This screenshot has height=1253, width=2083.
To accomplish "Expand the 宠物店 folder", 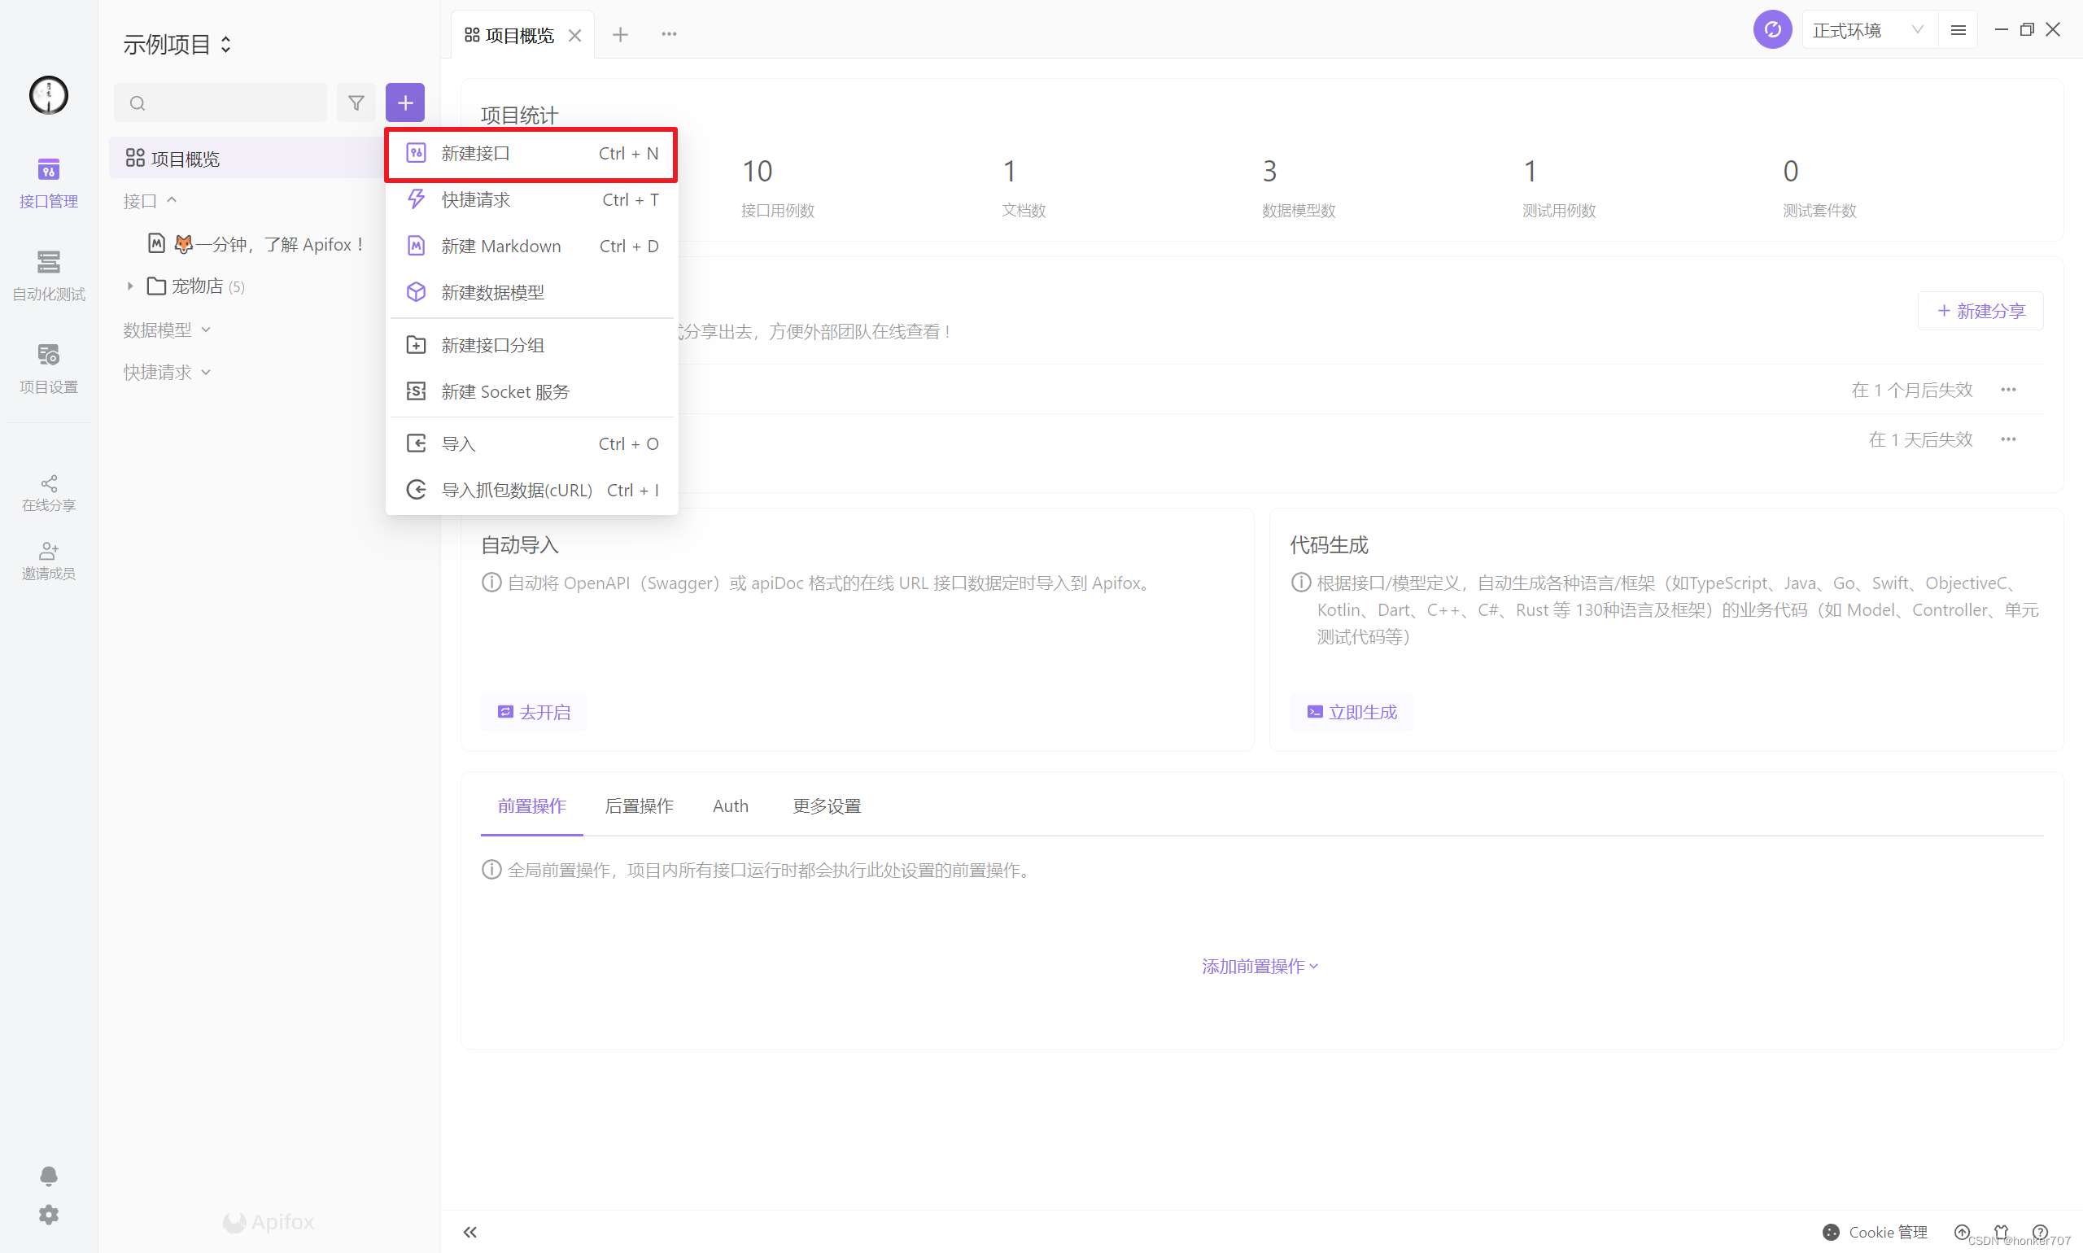I will 129,286.
